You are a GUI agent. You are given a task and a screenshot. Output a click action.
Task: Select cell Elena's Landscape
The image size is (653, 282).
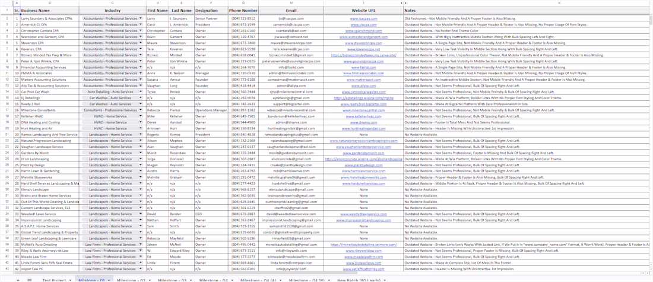coord(49,189)
